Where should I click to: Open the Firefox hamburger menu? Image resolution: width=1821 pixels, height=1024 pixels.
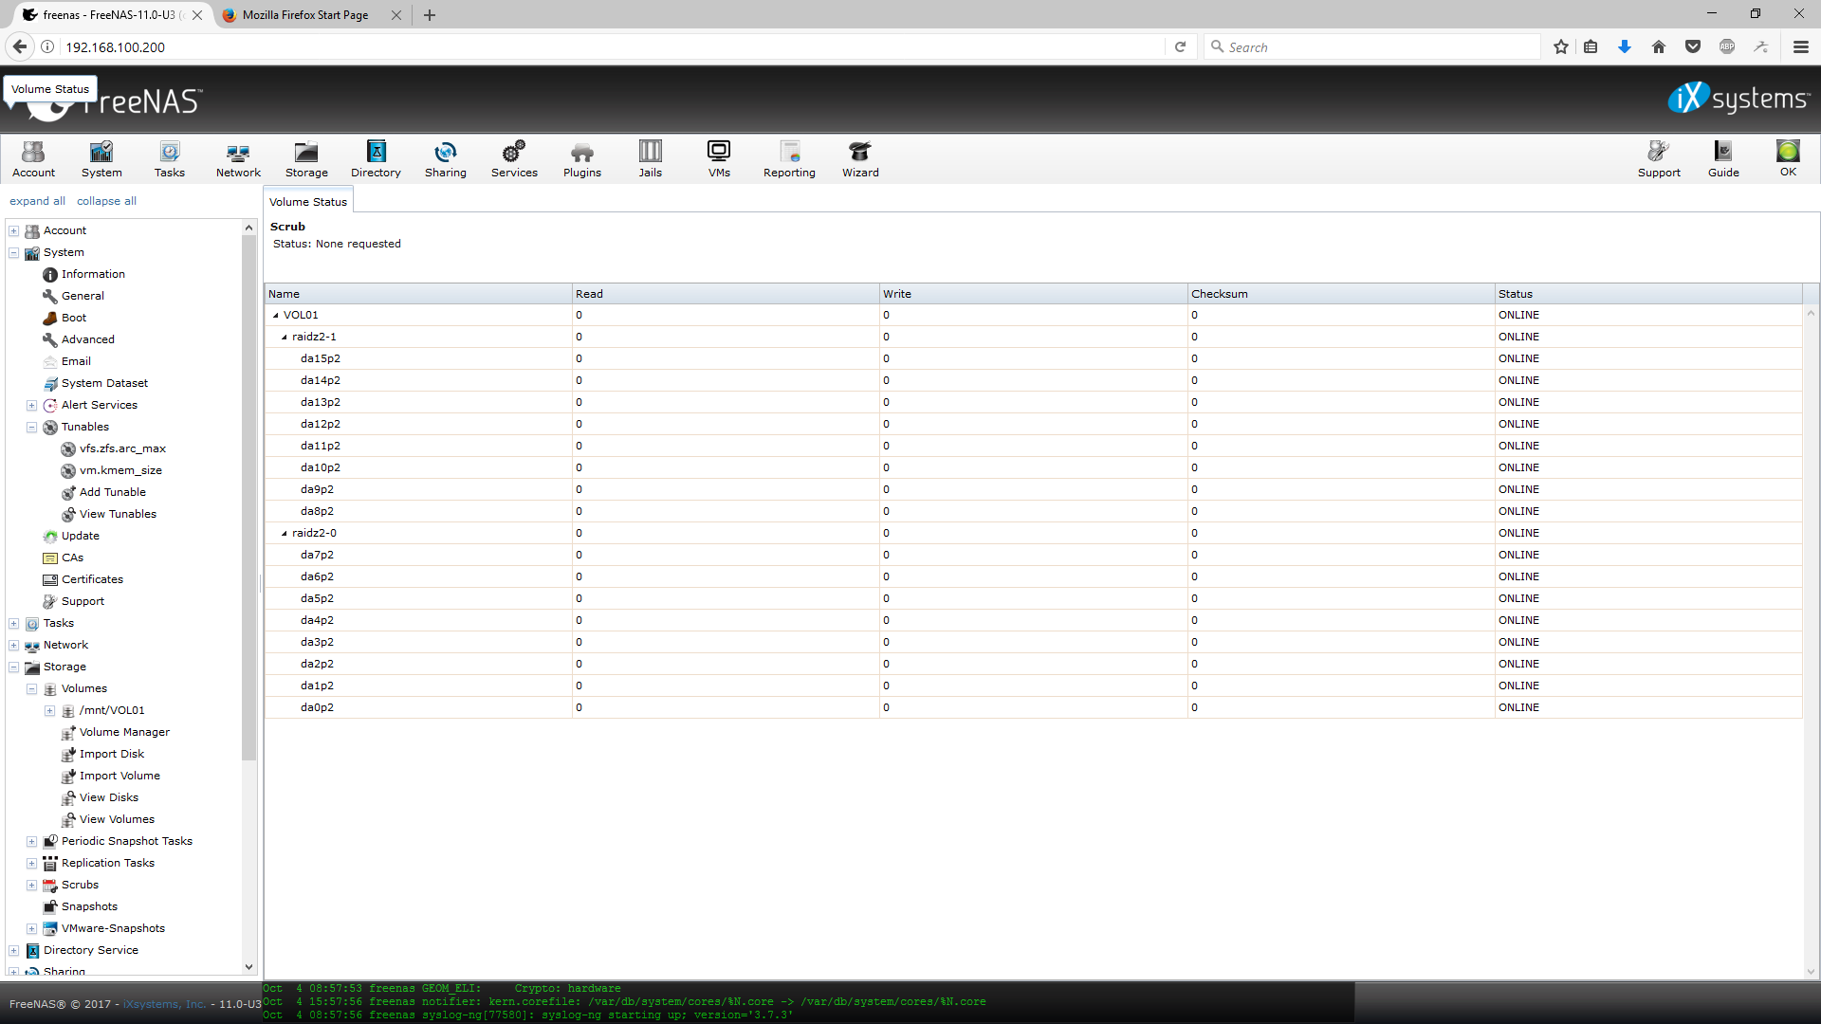tap(1801, 46)
